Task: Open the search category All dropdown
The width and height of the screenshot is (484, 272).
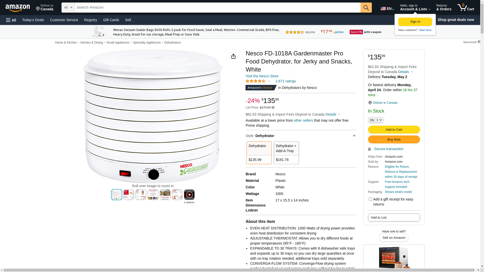Action: pos(68,8)
